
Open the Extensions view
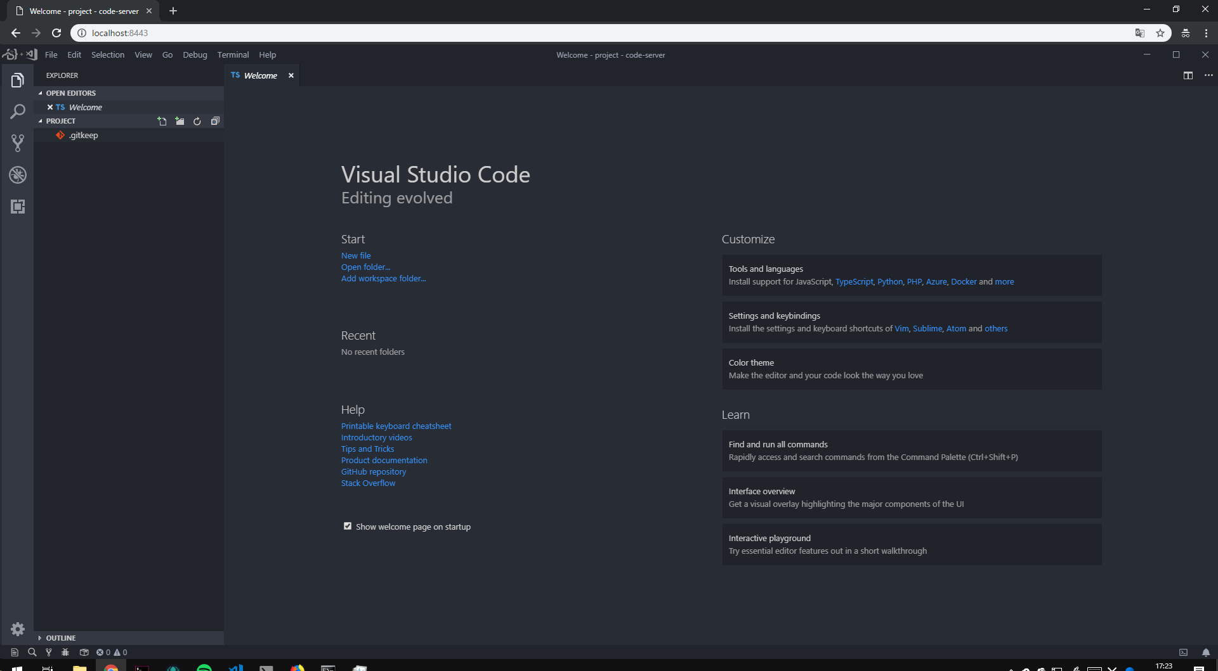[18, 207]
